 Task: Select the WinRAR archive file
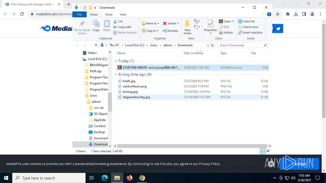tap(193, 68)
